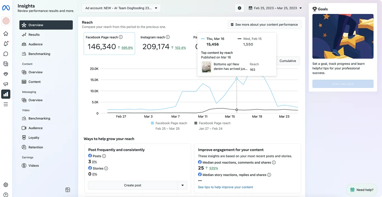Click info icon next to Instagram reach

point(168,37)
